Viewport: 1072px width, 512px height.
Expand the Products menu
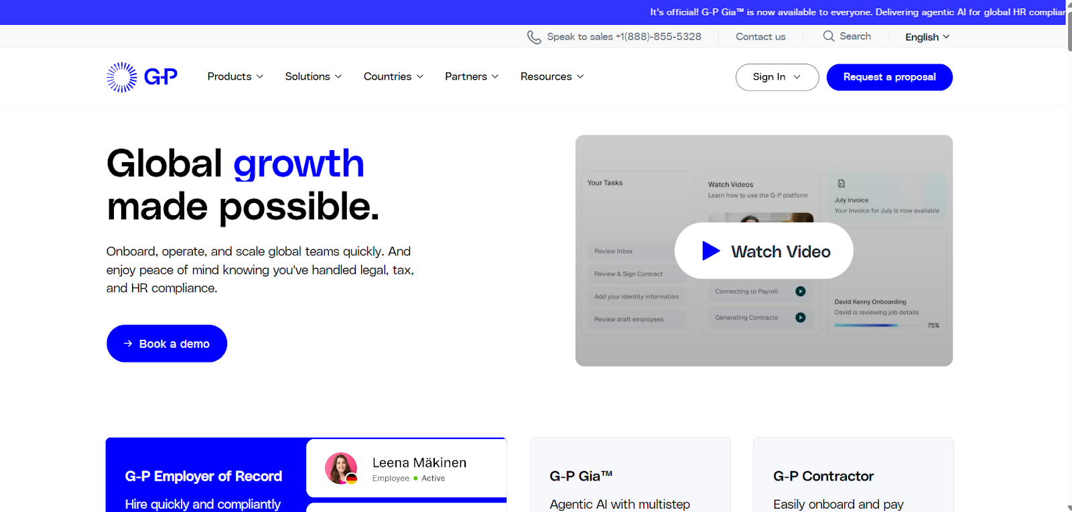pyautogui.click(x=235, y=76)
